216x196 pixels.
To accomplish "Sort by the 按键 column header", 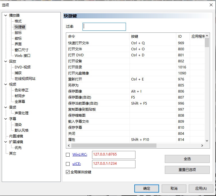I will (x=153, y=36).
